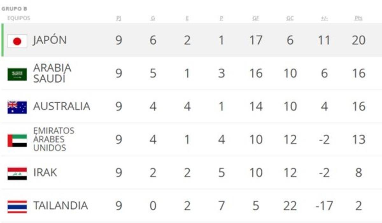Click Japan's 20 points value

click(358, 40)
